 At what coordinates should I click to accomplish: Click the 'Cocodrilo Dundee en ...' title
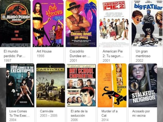[80, 54]
